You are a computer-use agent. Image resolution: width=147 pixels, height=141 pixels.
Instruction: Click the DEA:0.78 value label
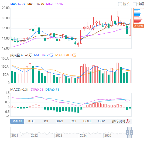click(x=52, y=90)
